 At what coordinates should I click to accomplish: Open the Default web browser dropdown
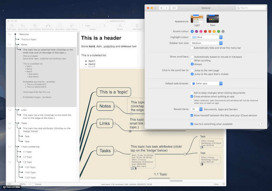point(206,84)
